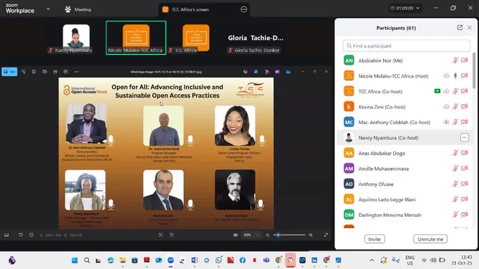Toggle the filmstrip icon in Photos bottom bar
The image size is (479, 269).
click(x=6, y=234)
